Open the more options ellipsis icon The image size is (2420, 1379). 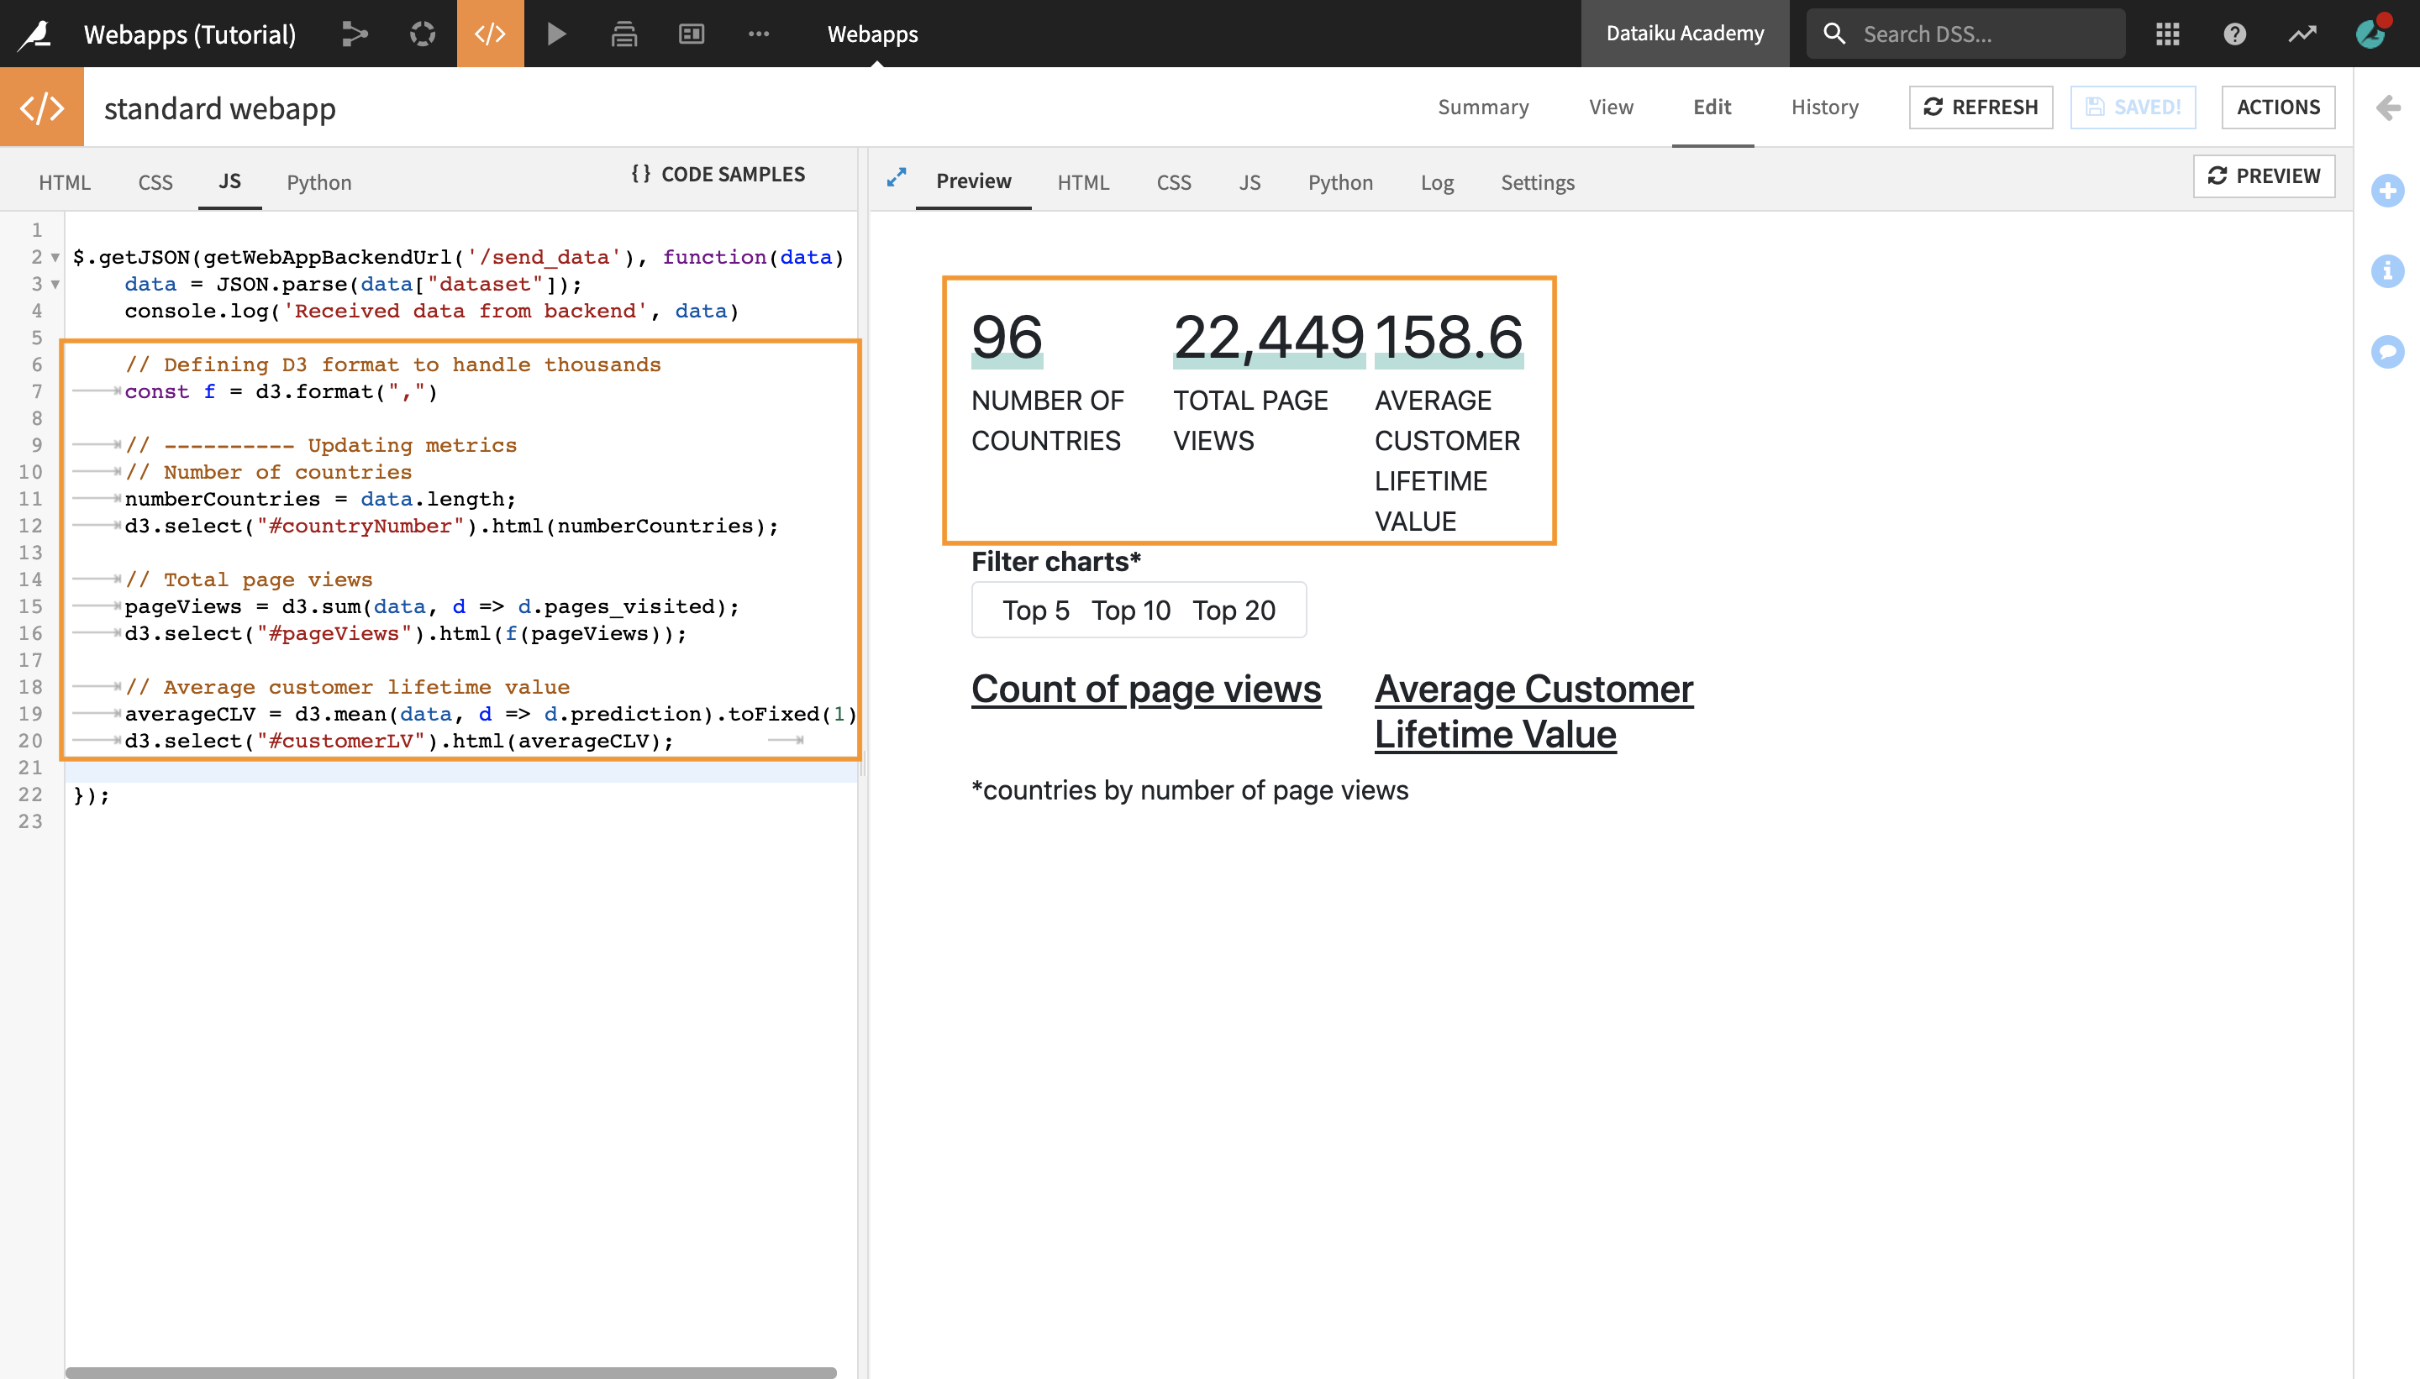(x=759, y=34)
